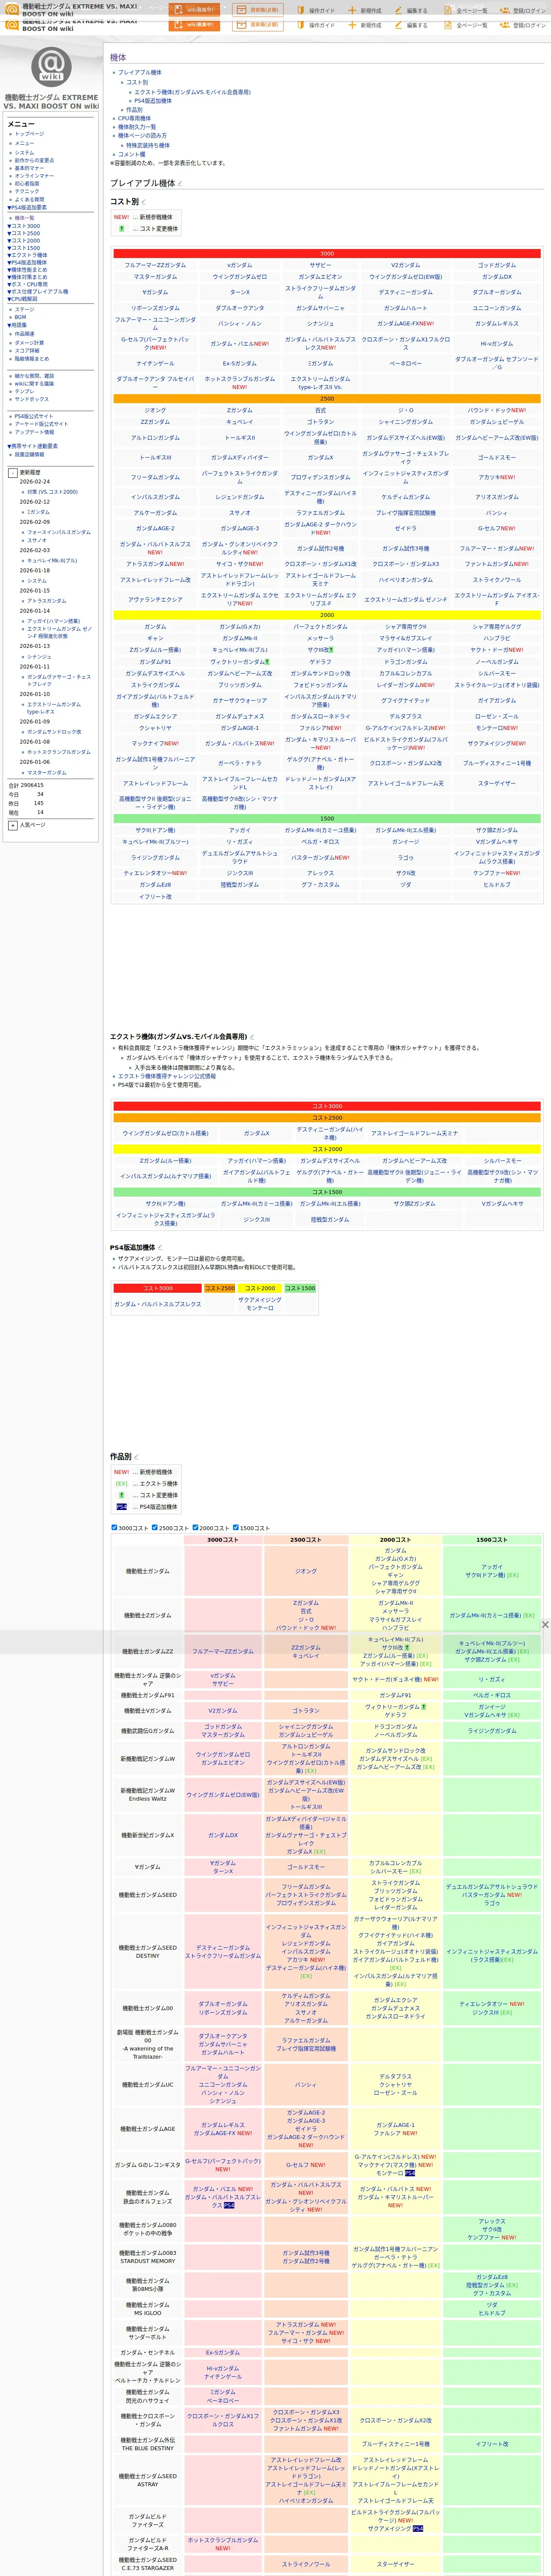Viewport: 551px width, 2576px height.
Task: Go to オンラインマナー in the sidebar menu
Action: pos(34,176)
